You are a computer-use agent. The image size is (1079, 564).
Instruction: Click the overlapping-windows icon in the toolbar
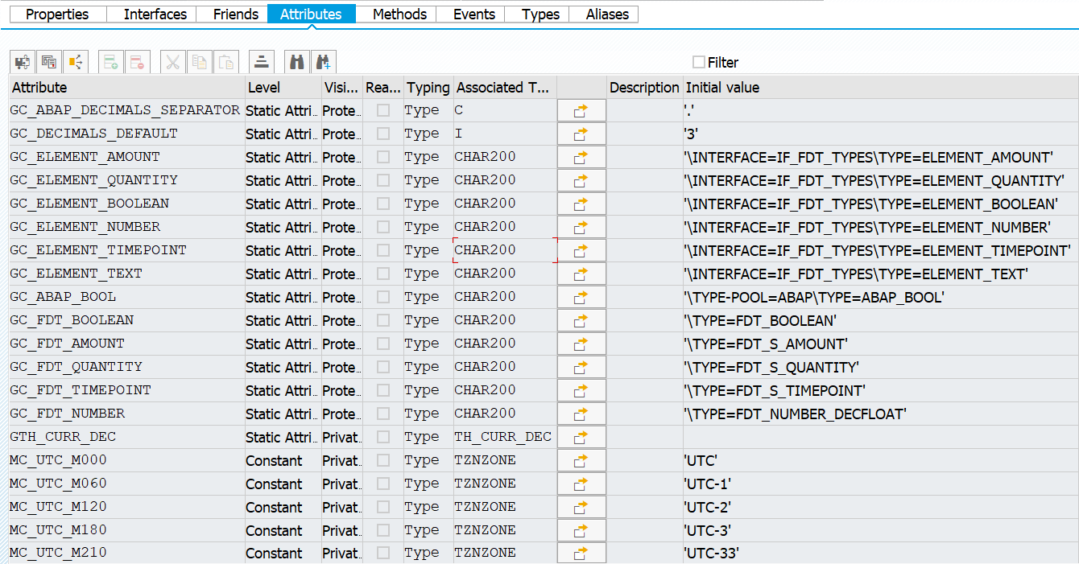49,62
